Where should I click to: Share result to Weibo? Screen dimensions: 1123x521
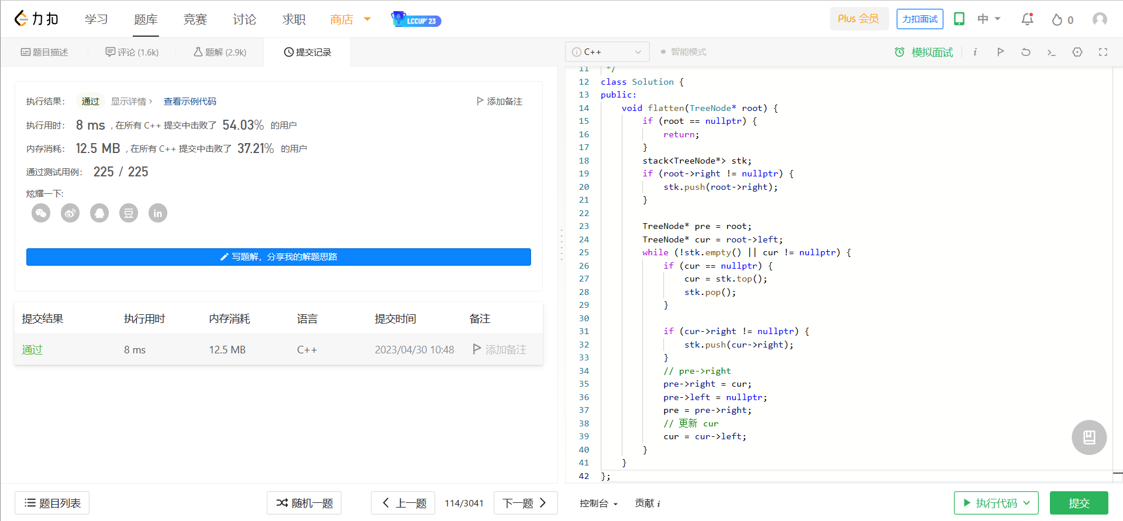70,213
